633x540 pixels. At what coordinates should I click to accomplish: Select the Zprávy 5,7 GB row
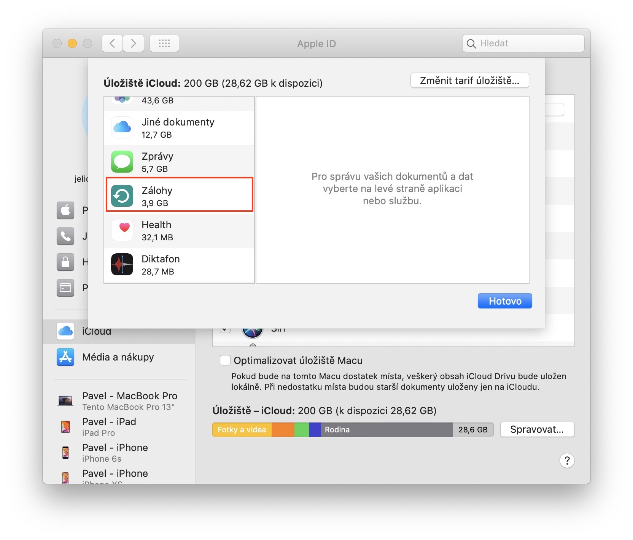pos(179,162)
